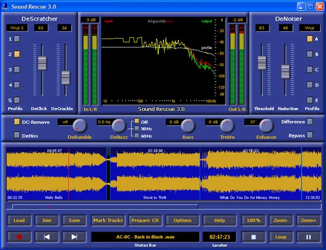The height and width of the screenshot is (250, 326).
Task: Click the input level meter In L/R
Action: (x=90, y=65)
